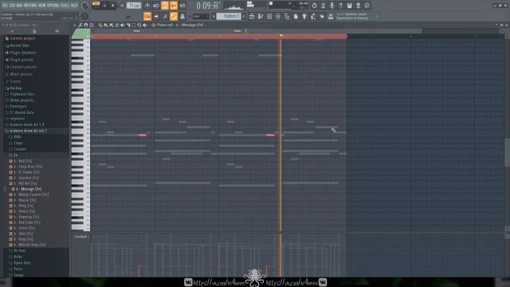The height and width of the screenshot is (287, 510).
Task: Select the piano roll select tool
Action: pyautogui.click(x=134, y=25)
